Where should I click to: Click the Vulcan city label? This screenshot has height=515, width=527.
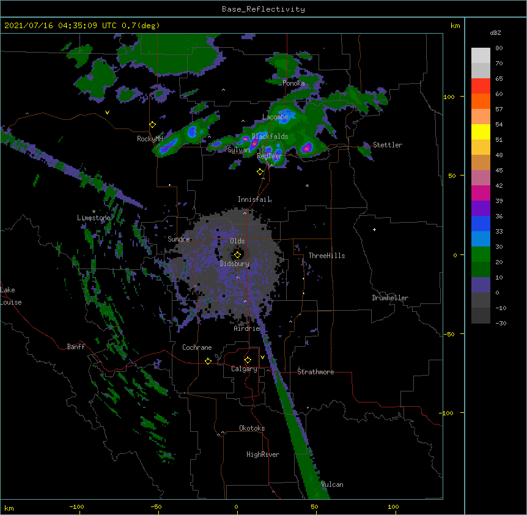pyautogui.click(x=332, y=484)
